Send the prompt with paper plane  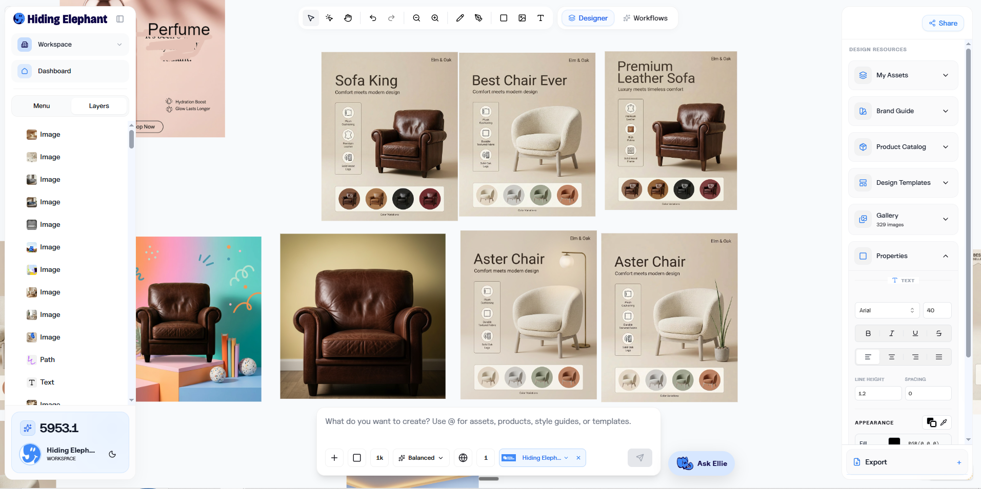click(x=640, y=458)
